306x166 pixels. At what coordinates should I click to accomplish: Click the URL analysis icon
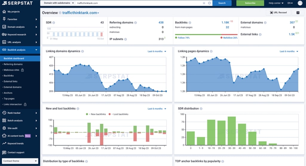point(4,42)
